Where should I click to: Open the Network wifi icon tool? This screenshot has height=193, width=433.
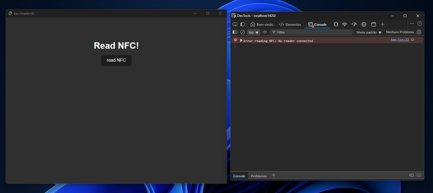345,24
